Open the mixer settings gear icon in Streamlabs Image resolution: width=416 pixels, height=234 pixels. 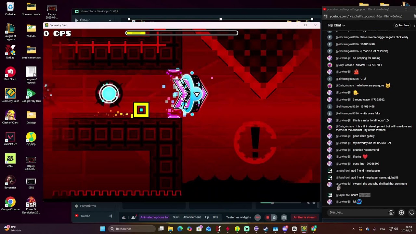[314, 203]
